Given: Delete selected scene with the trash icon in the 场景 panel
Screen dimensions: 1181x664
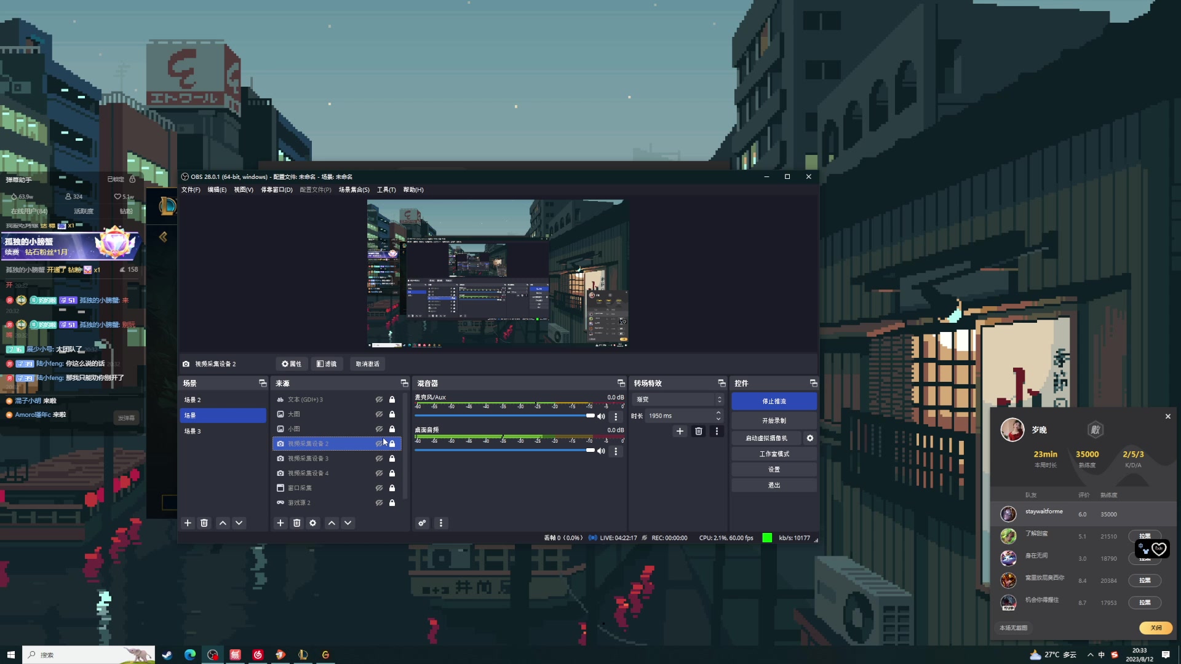Looking at the screenshot, I should point(204,523).
